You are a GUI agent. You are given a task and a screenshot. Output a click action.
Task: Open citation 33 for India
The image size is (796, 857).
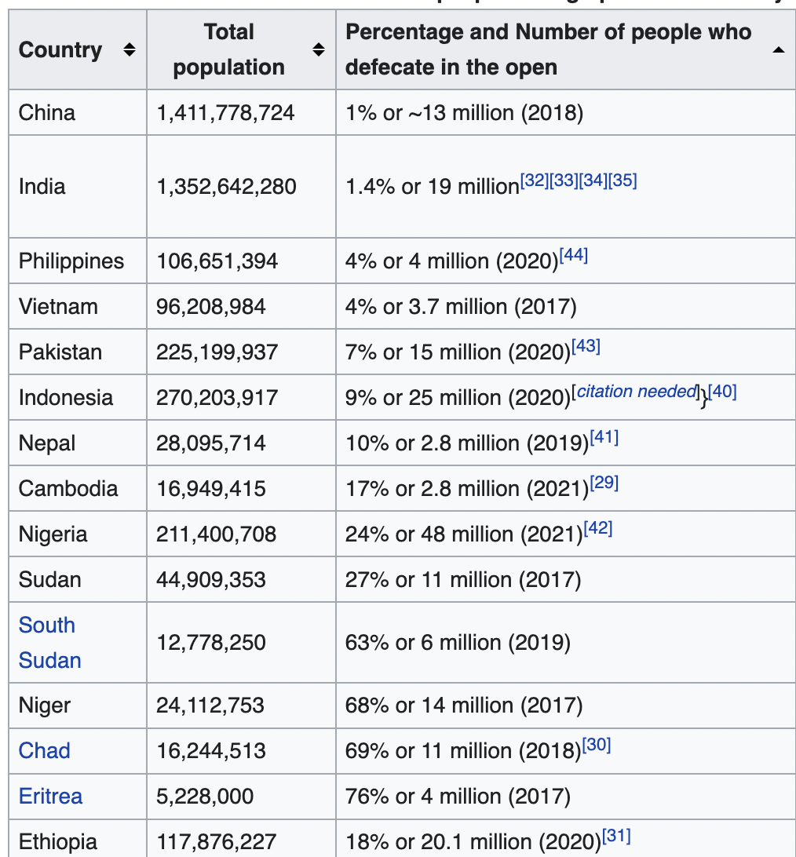click(564, 180)
